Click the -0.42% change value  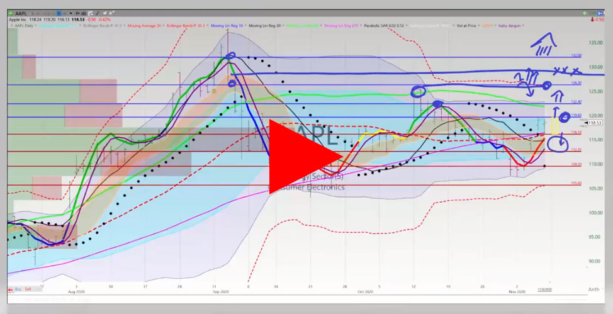click(x=104, y=20)
